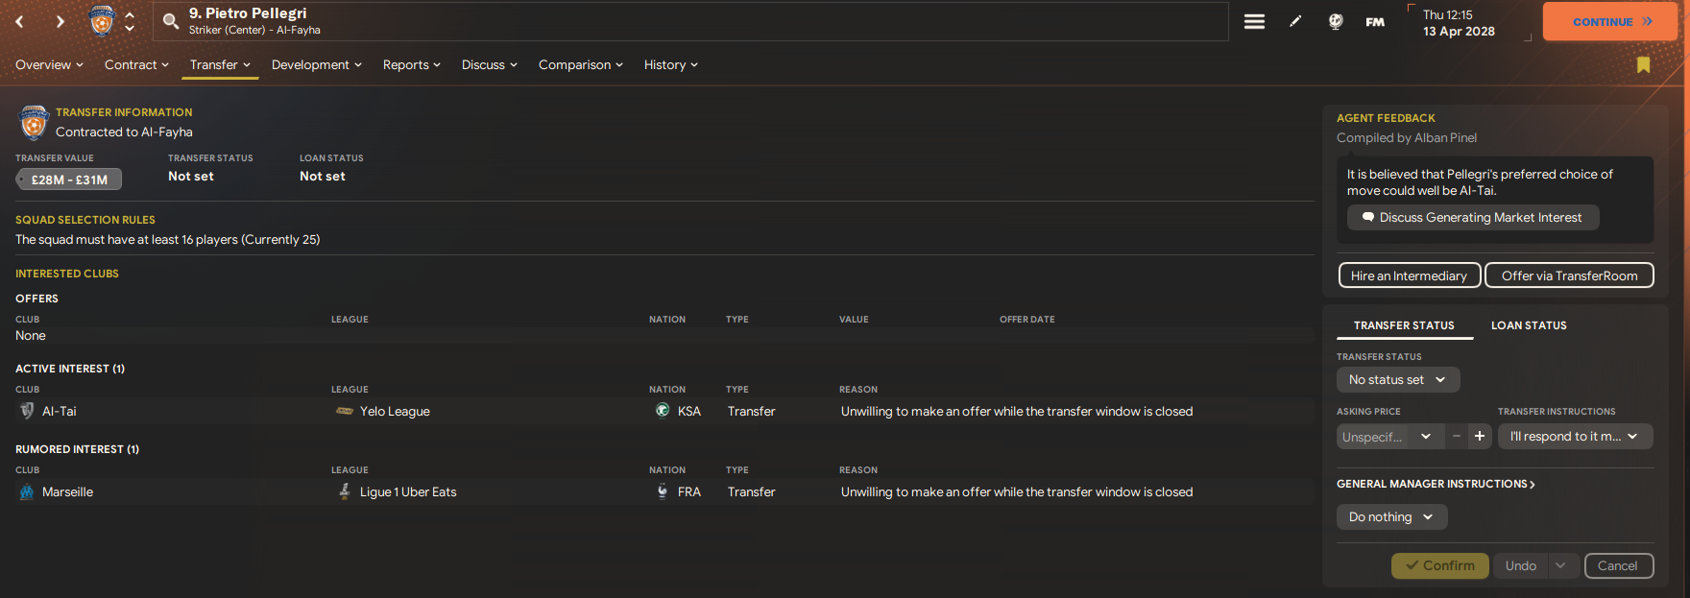Image resolution: width=1690 pixels, height=598 pixels.
Task: Open the I'll respond transfer instructions dropdown
Action: click(x=1575, y=436)
